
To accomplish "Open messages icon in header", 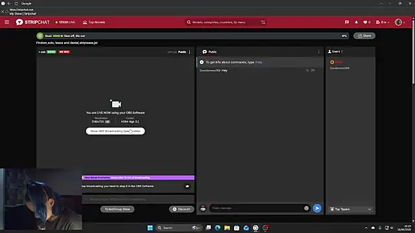I will click(347, 22).
